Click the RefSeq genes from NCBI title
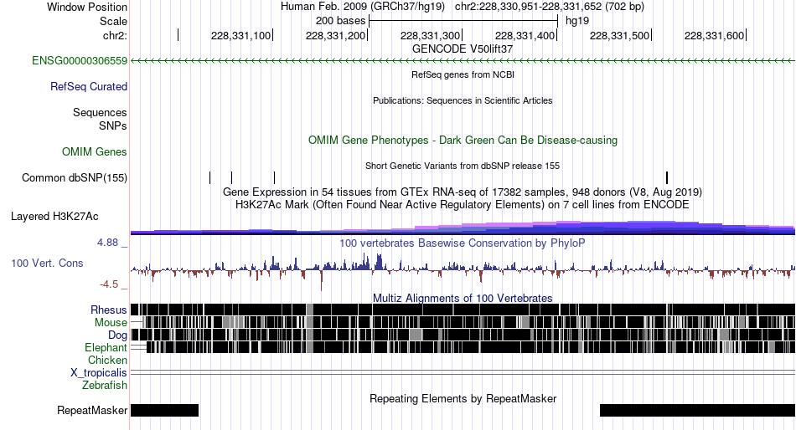The image size is (796, 430). [463, 74]
